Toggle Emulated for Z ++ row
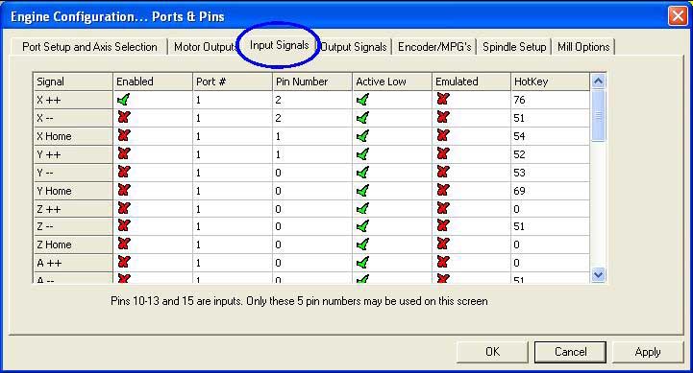The image size is (693, 373). tap(443, 208)
